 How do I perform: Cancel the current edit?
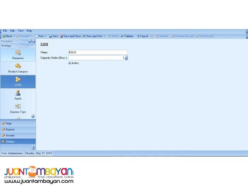tap(142, 36)
